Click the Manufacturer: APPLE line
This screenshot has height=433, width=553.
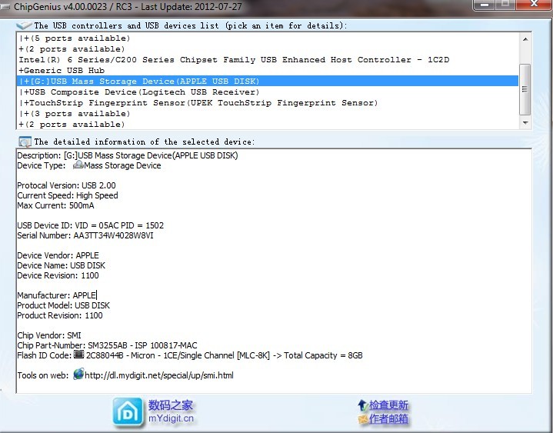(x=57, y=295)
